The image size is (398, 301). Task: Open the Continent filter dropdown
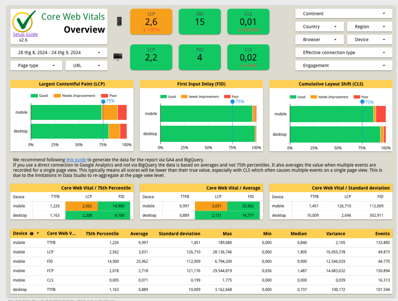tap(344, 14)
